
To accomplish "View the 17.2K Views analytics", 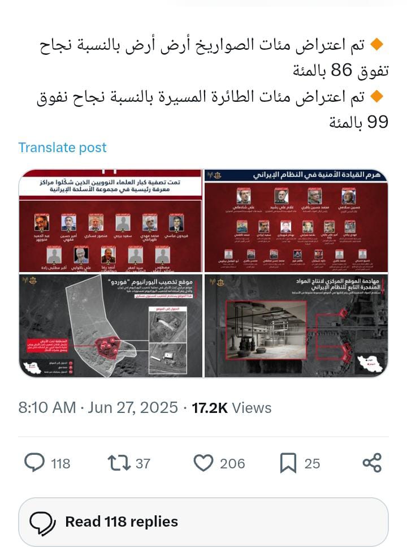I will 232,407.
